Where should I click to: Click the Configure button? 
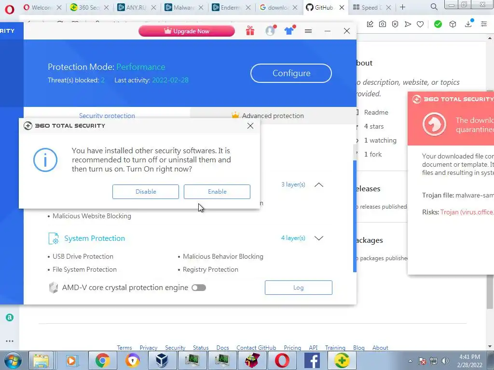pos(291,73)
